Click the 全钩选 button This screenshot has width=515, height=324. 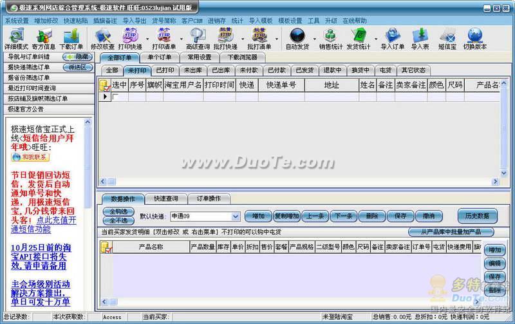(x=118, y=211)
